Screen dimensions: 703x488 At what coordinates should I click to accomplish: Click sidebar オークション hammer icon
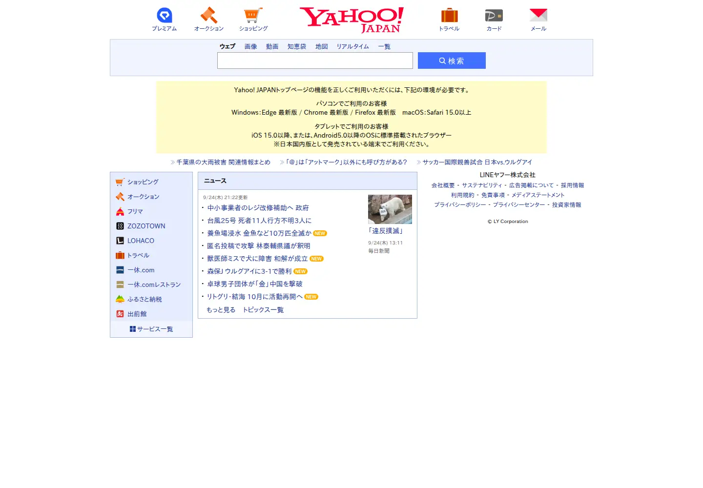tap(120, 197)
